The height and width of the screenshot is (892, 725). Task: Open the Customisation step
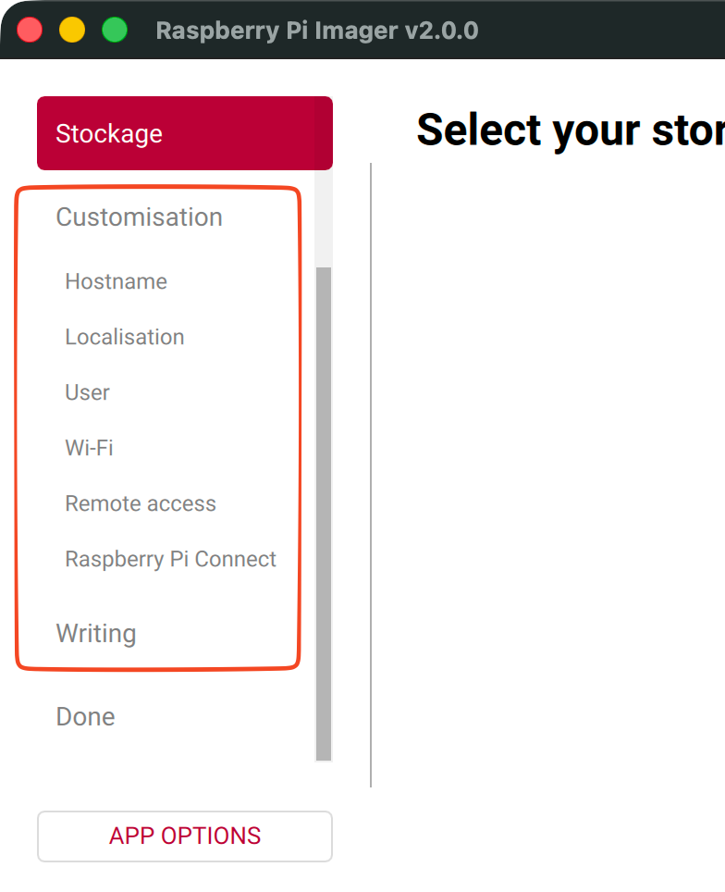pyautogui.click(x=139, y=217)
